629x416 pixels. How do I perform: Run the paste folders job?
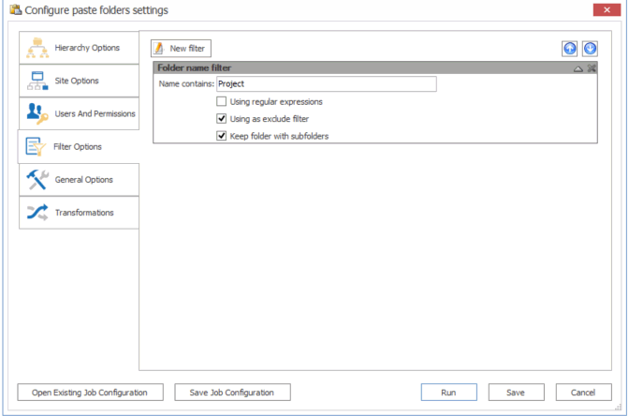[x=449, y=393]
